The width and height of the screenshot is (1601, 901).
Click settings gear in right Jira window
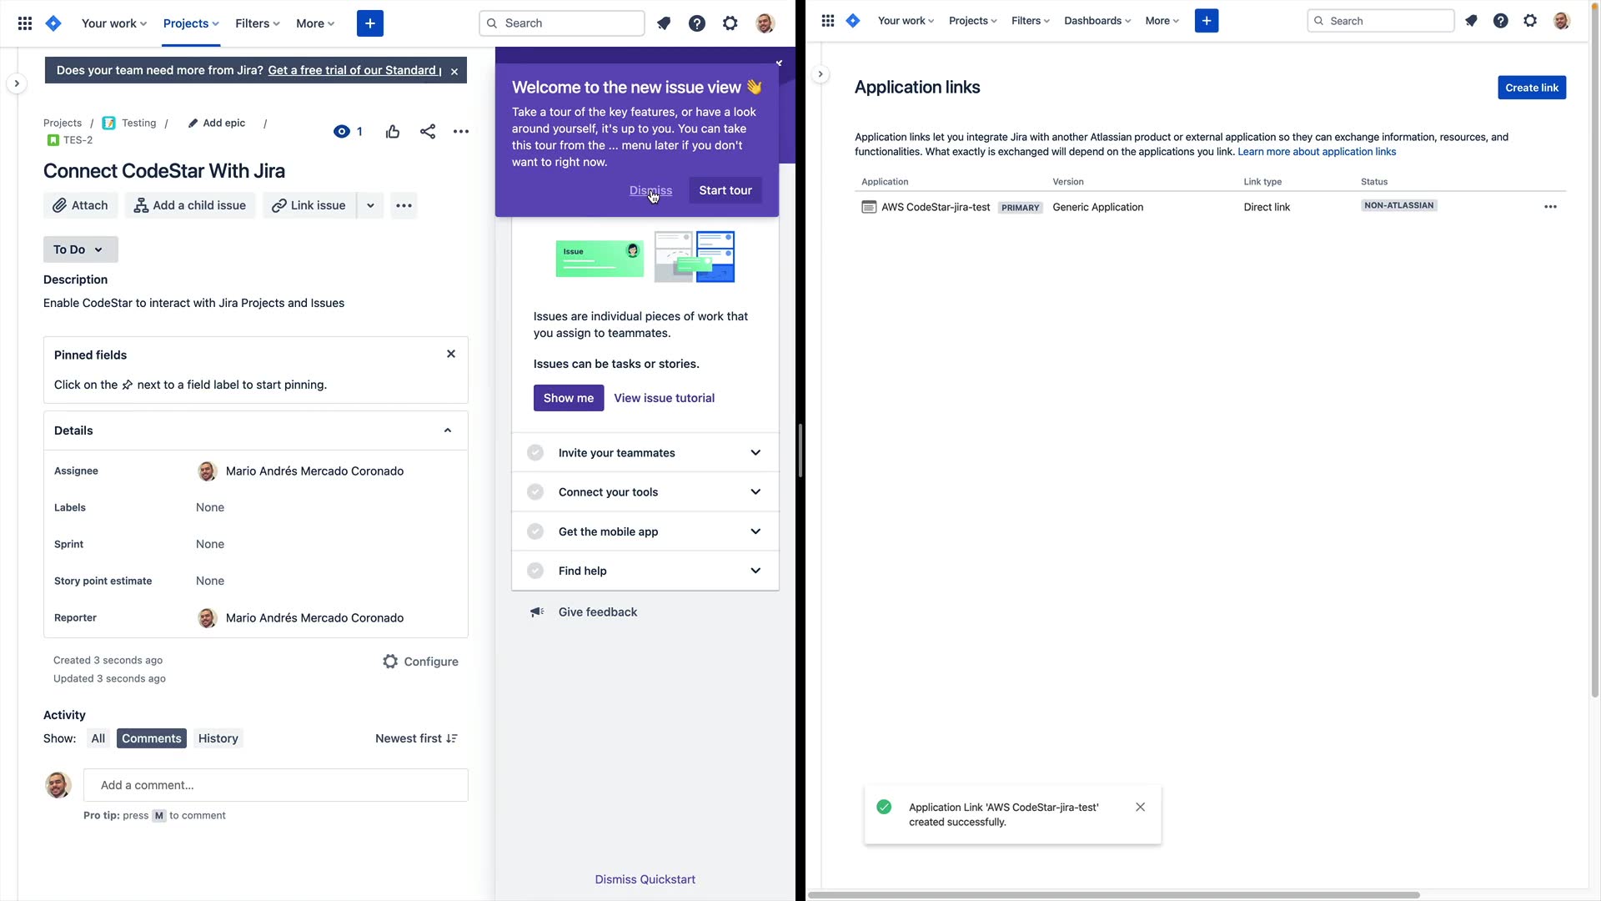1530,21
